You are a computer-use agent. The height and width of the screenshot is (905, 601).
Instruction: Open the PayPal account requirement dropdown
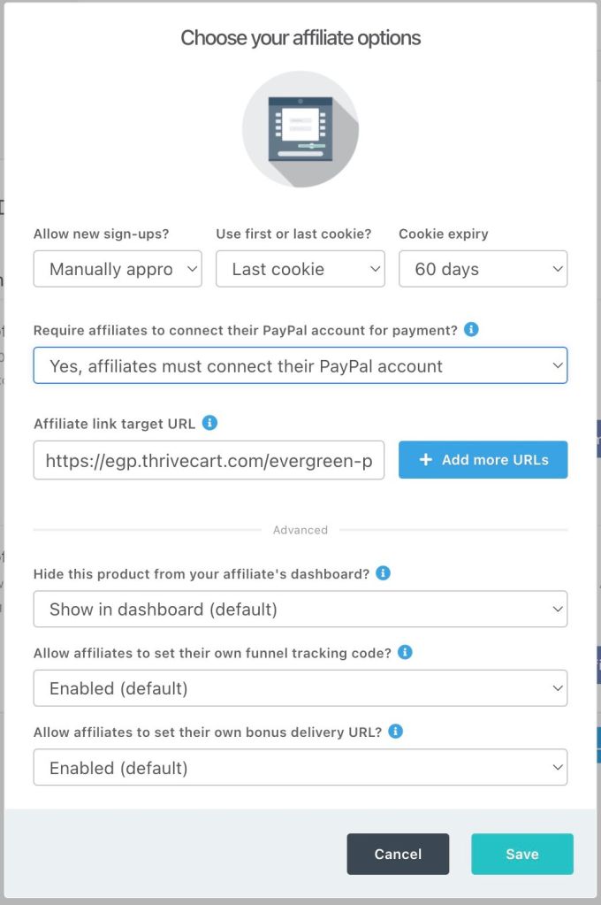300,366
